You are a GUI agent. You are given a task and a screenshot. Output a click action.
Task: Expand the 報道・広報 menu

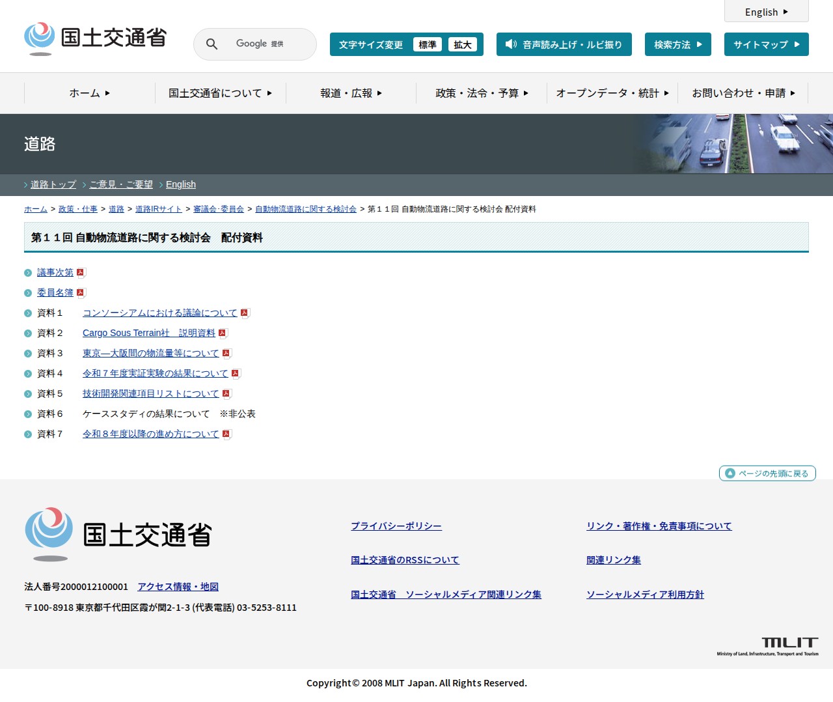click(351, 93)
